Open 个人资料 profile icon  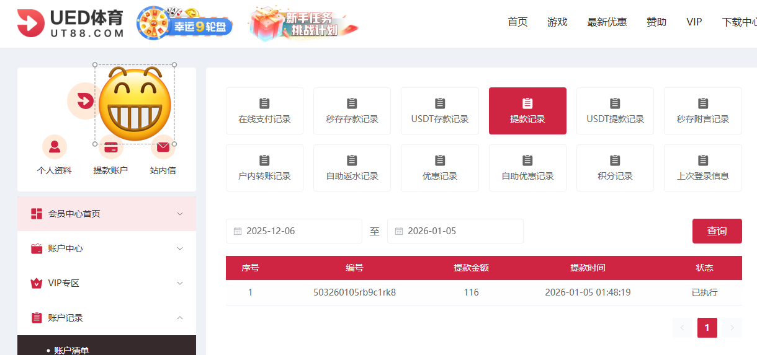(x=55, y=147)
